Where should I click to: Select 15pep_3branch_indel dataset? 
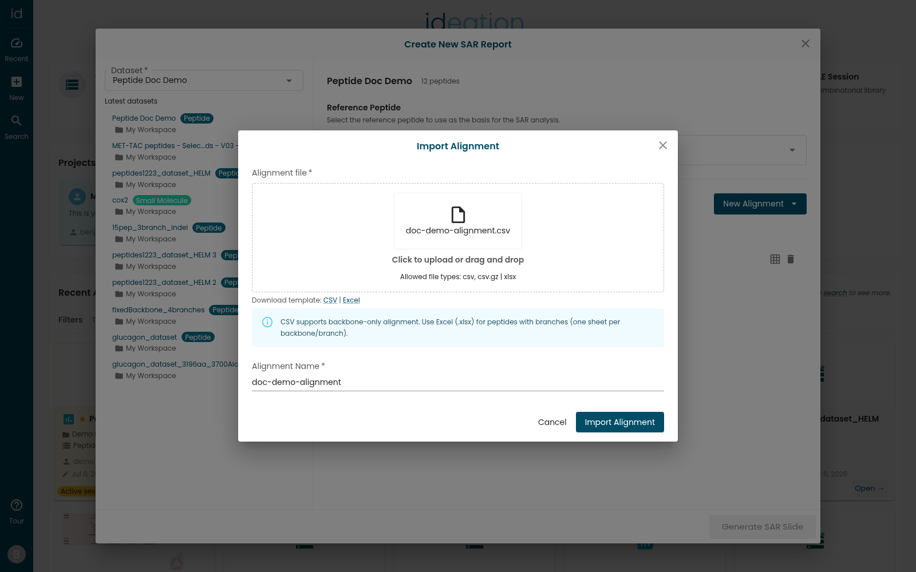(x=150, y=228)
